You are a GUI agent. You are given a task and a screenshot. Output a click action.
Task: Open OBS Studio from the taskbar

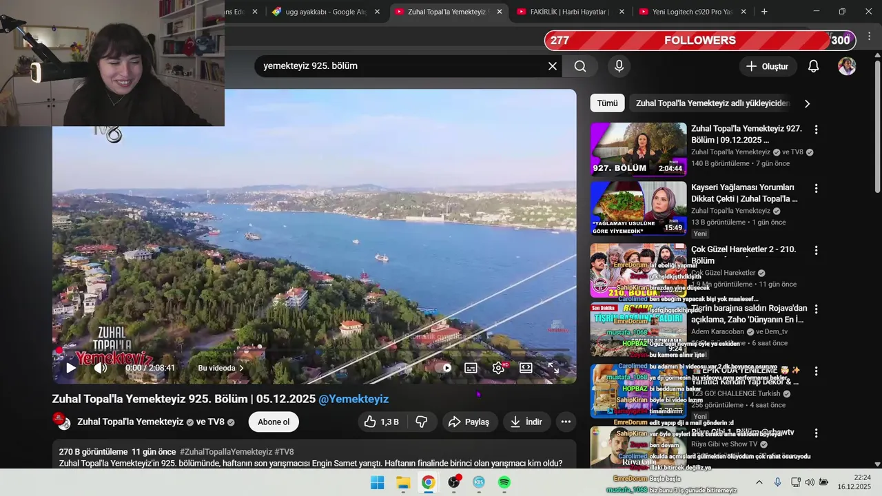(x=453, y=482)
